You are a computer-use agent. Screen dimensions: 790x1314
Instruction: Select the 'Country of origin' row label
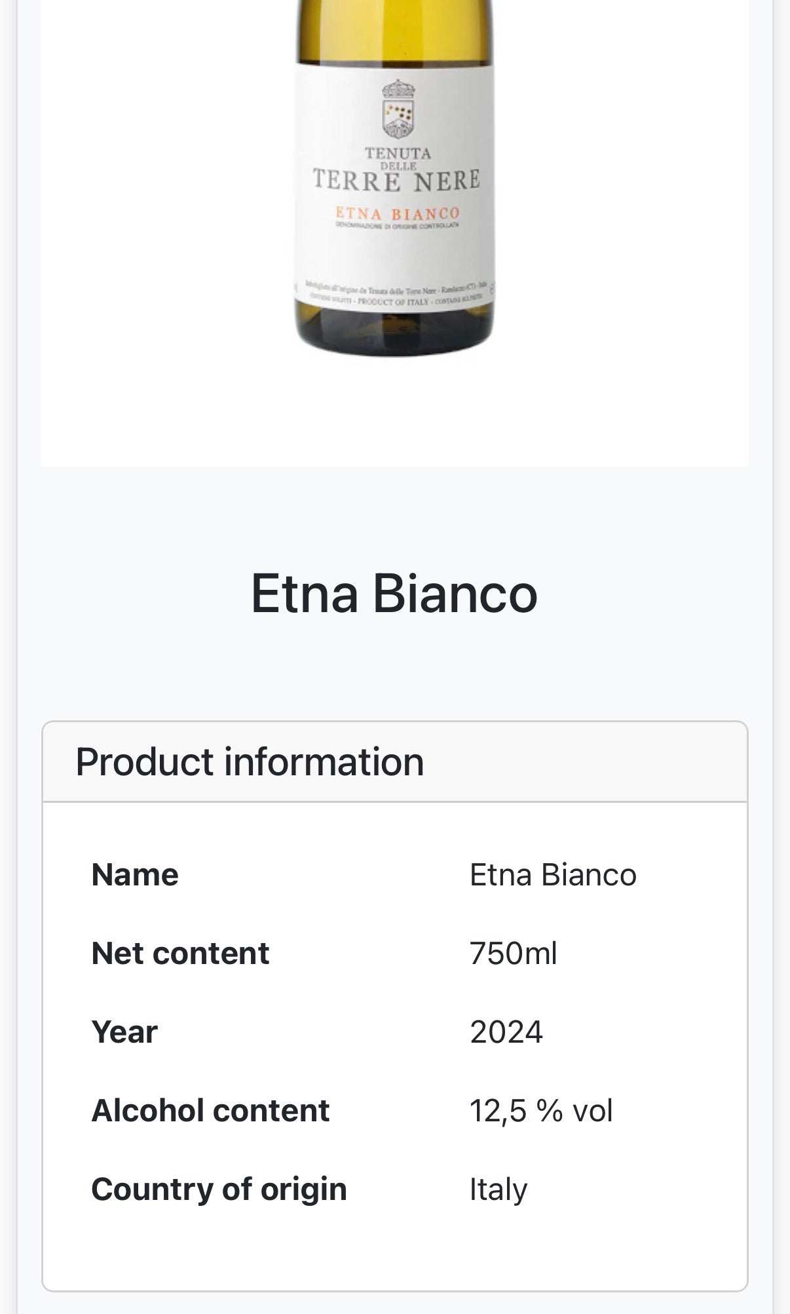219,1189
